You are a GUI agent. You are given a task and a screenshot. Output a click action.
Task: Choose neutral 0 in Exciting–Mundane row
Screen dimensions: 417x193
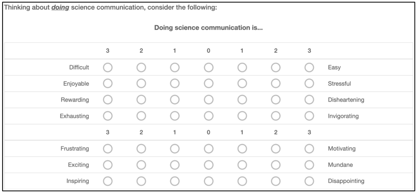pos(208,165)
